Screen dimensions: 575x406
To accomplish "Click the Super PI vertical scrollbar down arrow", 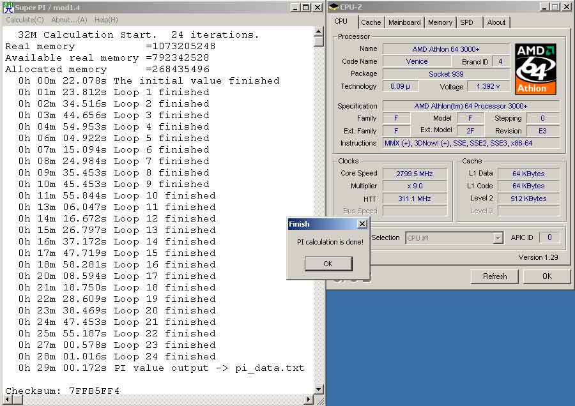I will (319, 389).
